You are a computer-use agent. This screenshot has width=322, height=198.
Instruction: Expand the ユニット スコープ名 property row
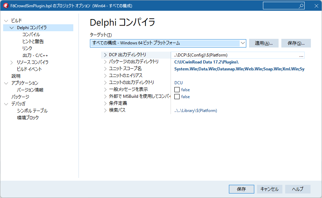pyautogui.click(x=106, y=69)
